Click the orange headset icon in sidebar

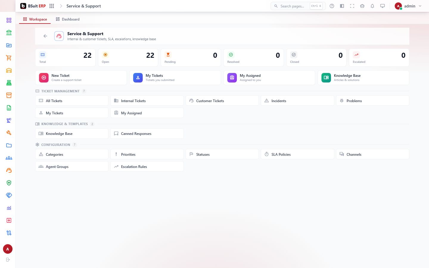(x=9, y=170)
